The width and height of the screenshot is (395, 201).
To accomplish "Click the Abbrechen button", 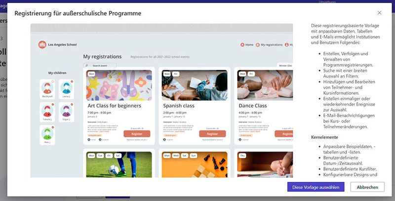I will point(367,187).
